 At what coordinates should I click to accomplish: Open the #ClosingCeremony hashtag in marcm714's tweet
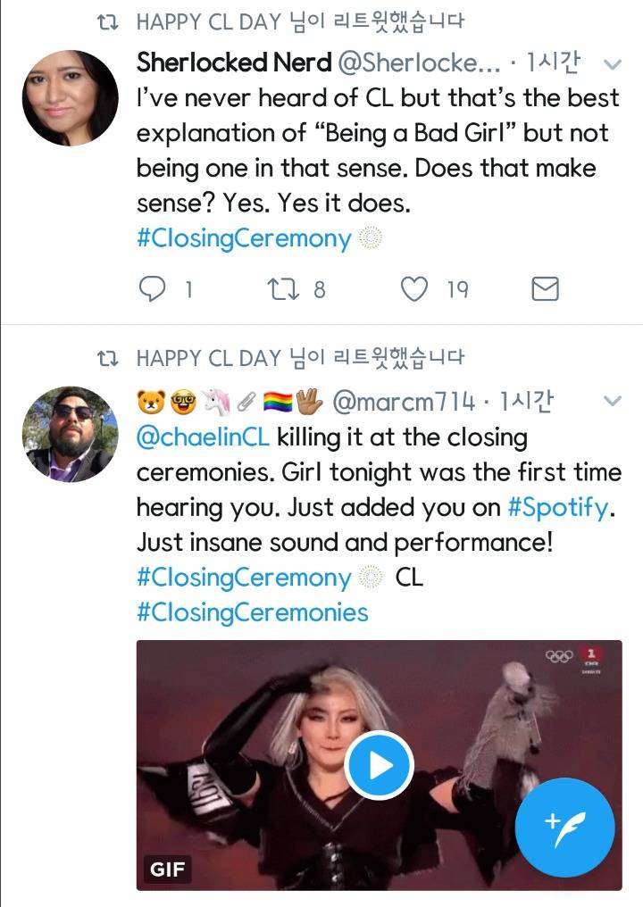tap(244, 578)
